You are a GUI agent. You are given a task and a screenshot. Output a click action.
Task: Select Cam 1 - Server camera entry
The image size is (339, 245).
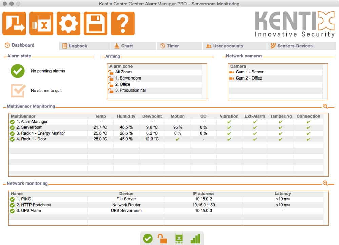[275, 72]
